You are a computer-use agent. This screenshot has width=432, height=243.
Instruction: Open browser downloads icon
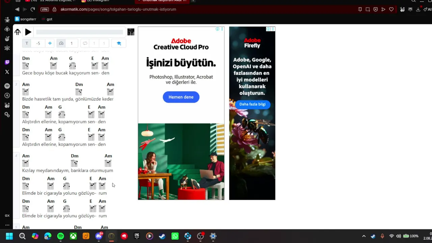click(x=418, y=9)
